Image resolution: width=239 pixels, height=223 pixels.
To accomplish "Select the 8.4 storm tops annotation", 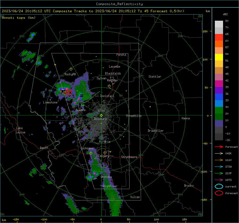I will [x=63, y=92].
